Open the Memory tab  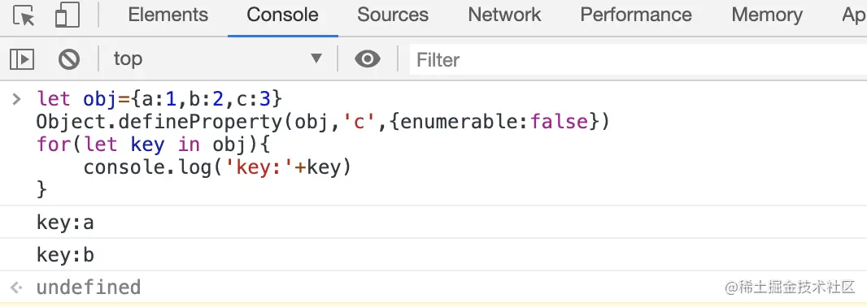tap(767, 15)
